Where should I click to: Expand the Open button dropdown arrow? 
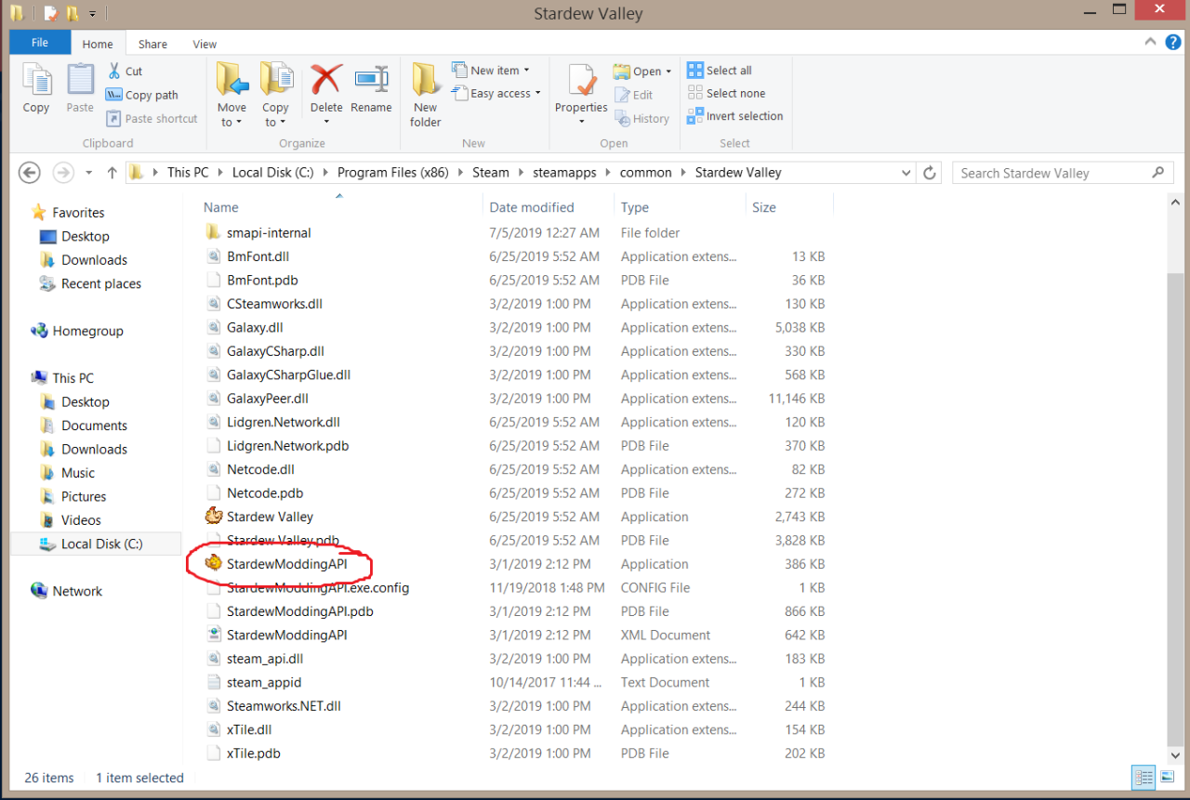point(668,72)
